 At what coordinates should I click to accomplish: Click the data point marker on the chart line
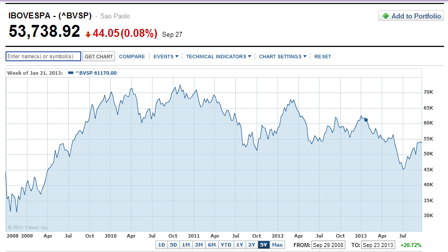(366, 120)
